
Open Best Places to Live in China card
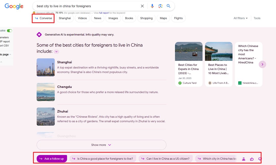(218, 64)
